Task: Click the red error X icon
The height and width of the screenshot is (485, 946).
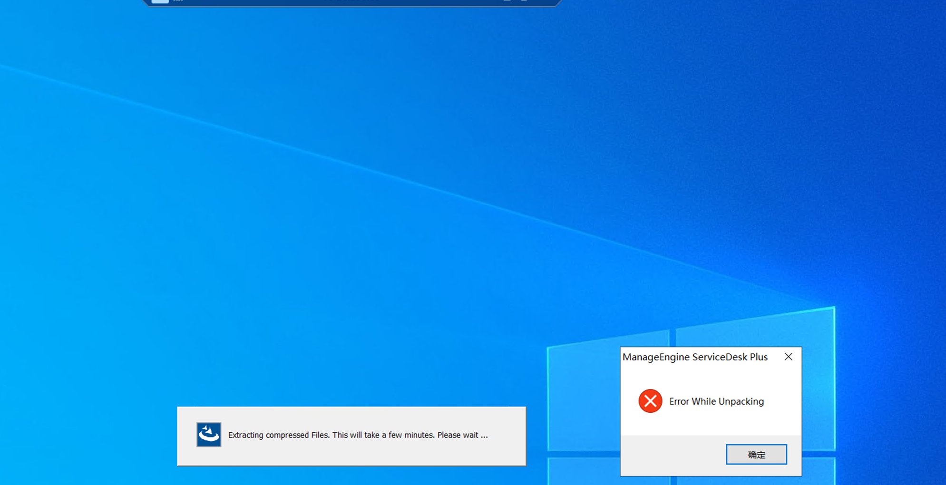Action: tap(650, 401)
